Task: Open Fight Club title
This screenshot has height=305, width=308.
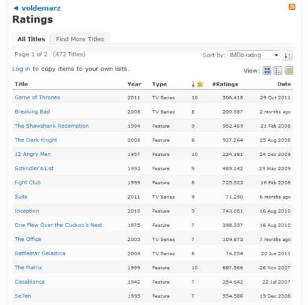Action: tap(28, 182)
